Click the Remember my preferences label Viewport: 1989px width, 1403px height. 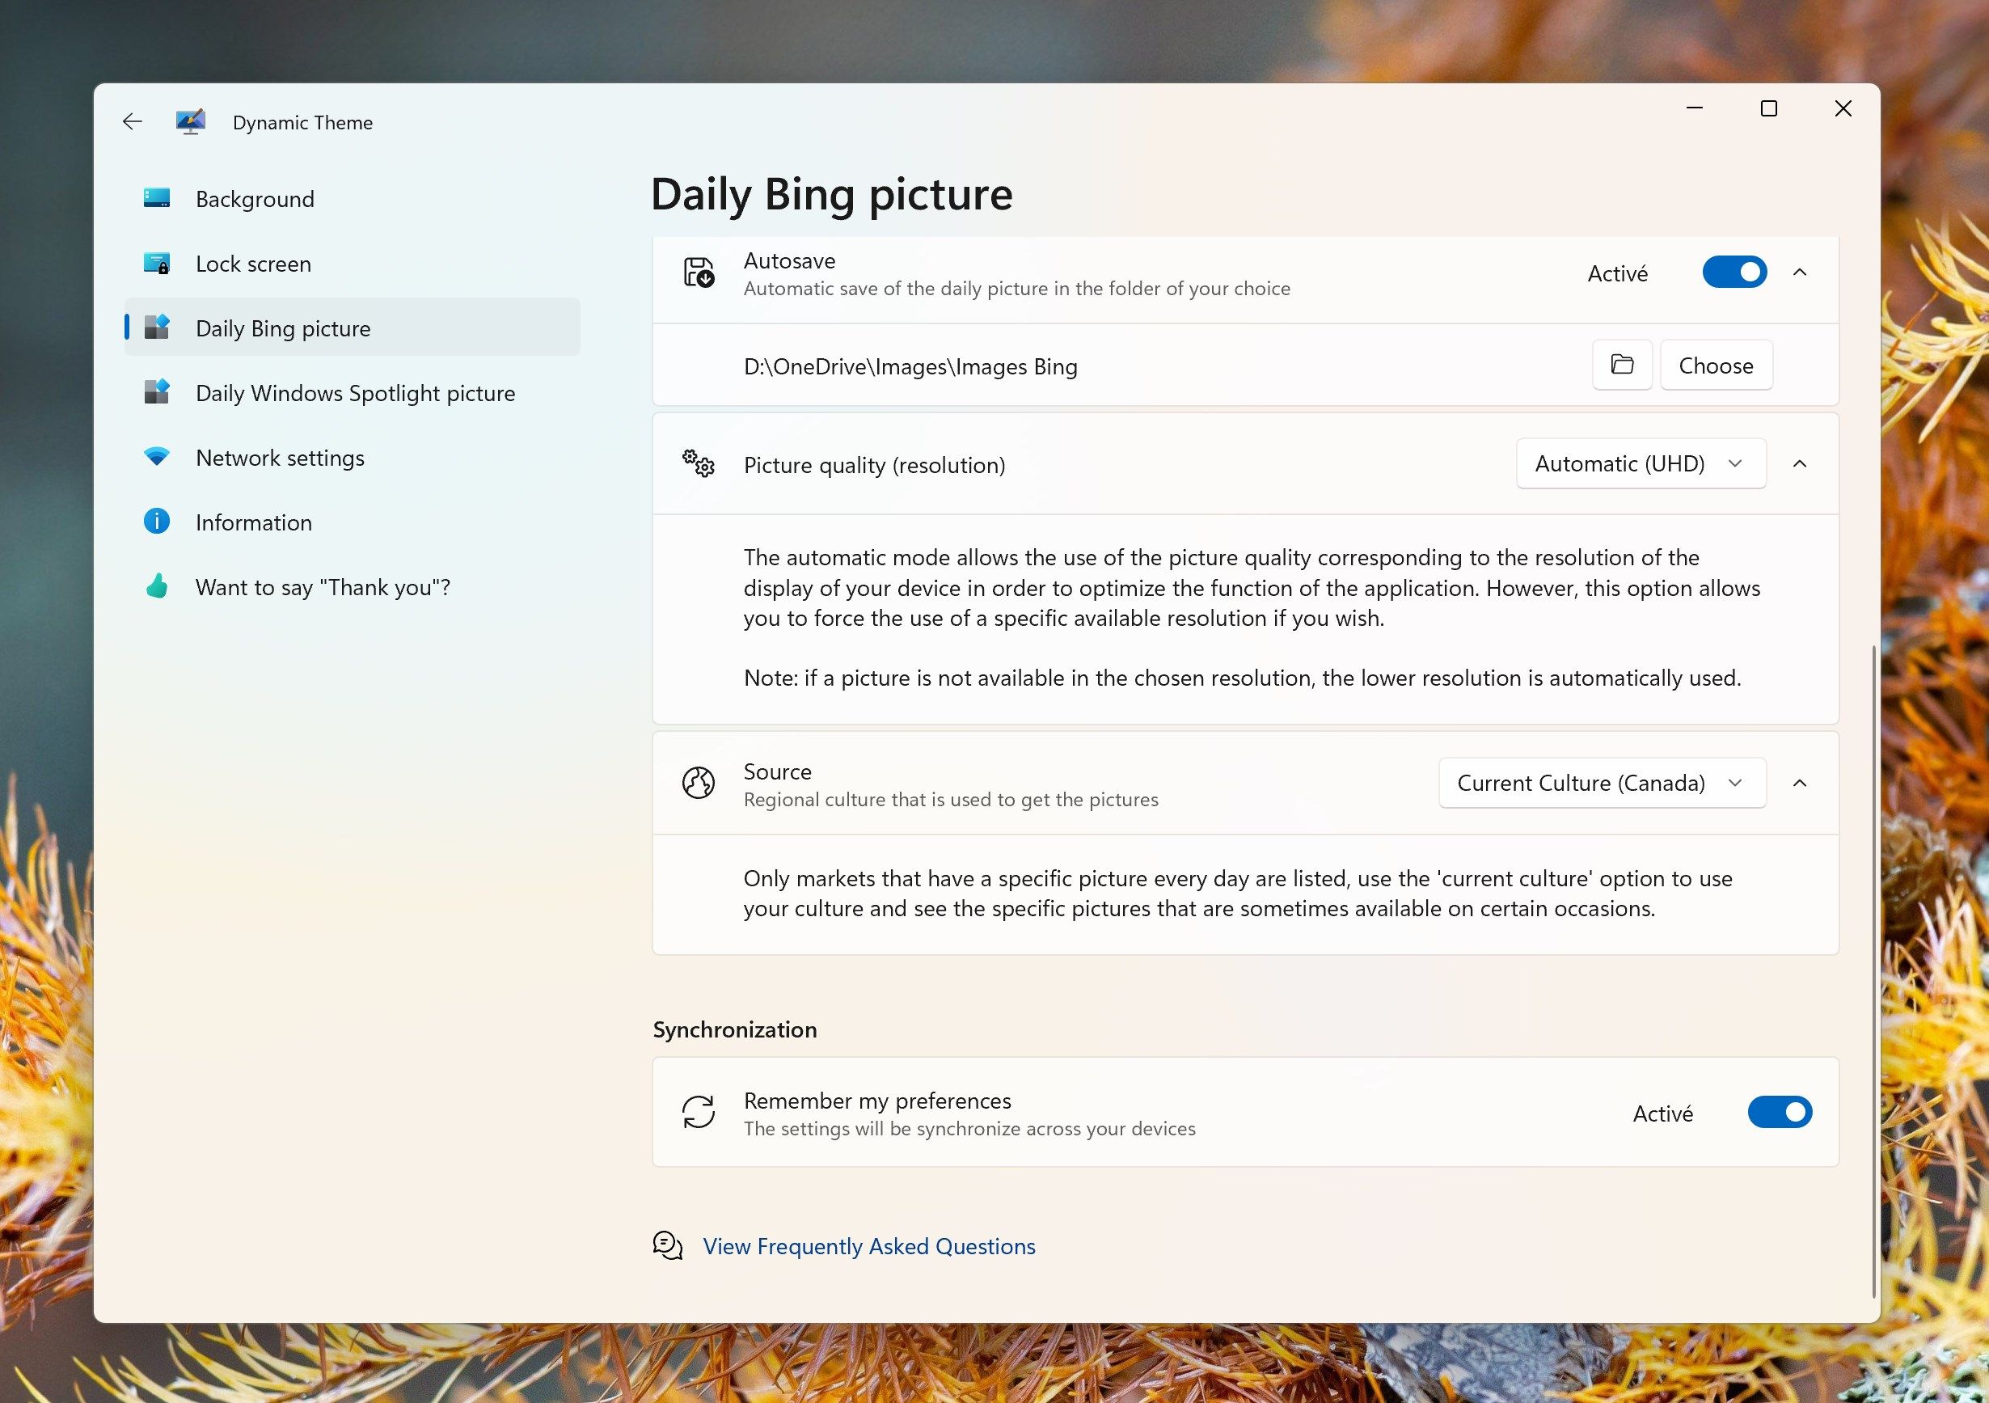click(x=876, y=1101)
